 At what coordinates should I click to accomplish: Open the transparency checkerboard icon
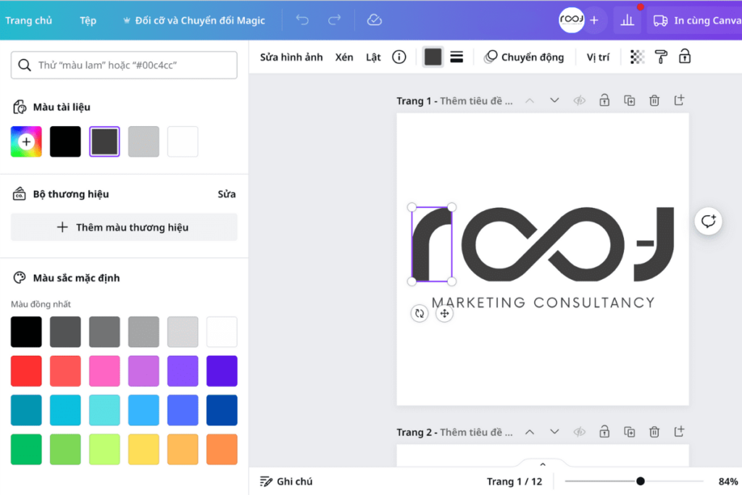click(638, 57)
